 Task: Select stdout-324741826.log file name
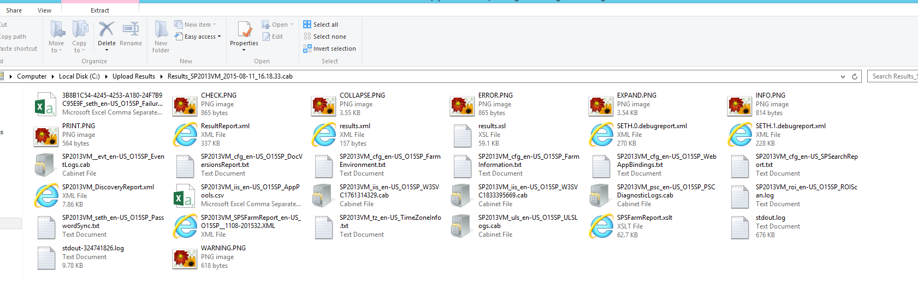pos(93,248)
